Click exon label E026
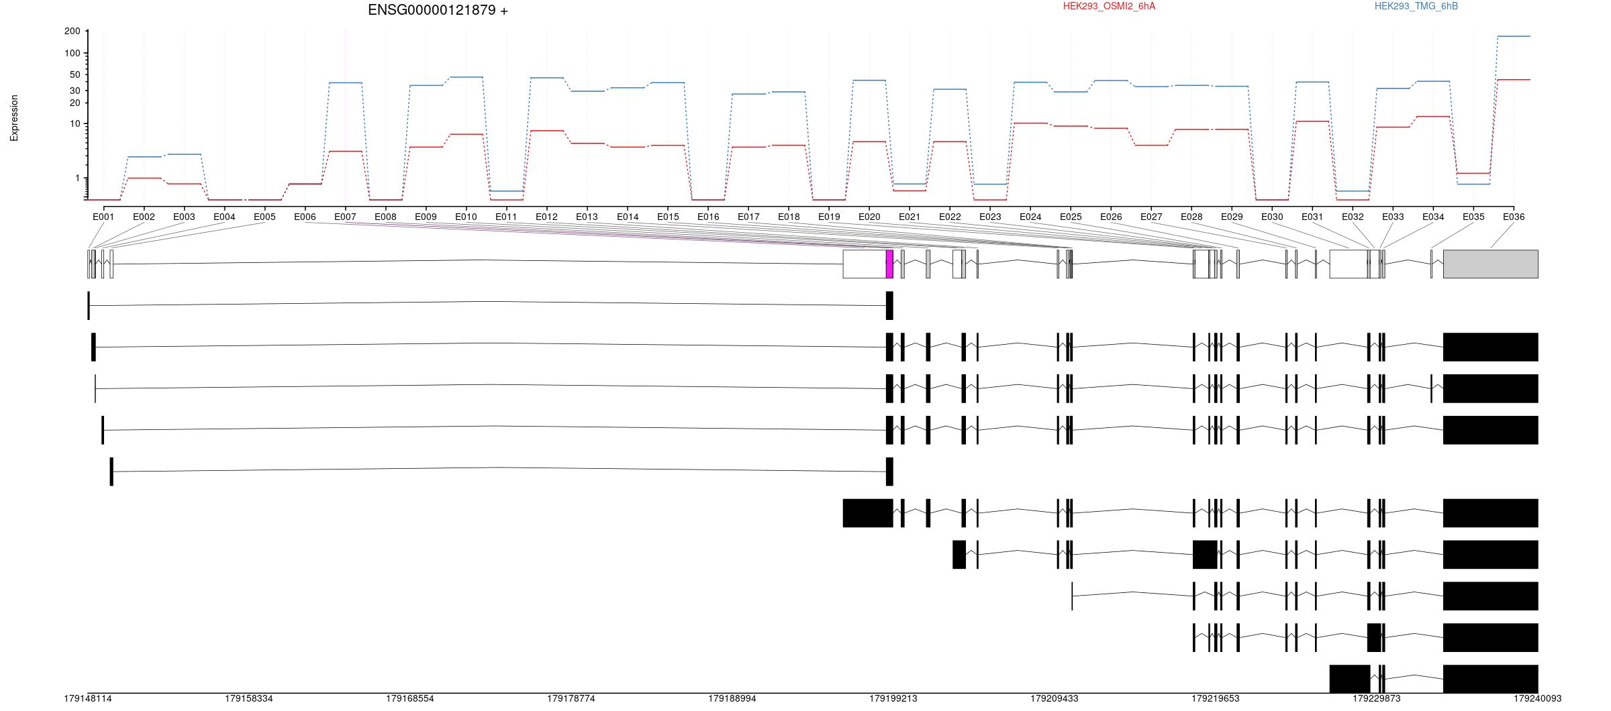Image resolution: width=1611 pixels, height=711 pixels. tap(1111, 217)
